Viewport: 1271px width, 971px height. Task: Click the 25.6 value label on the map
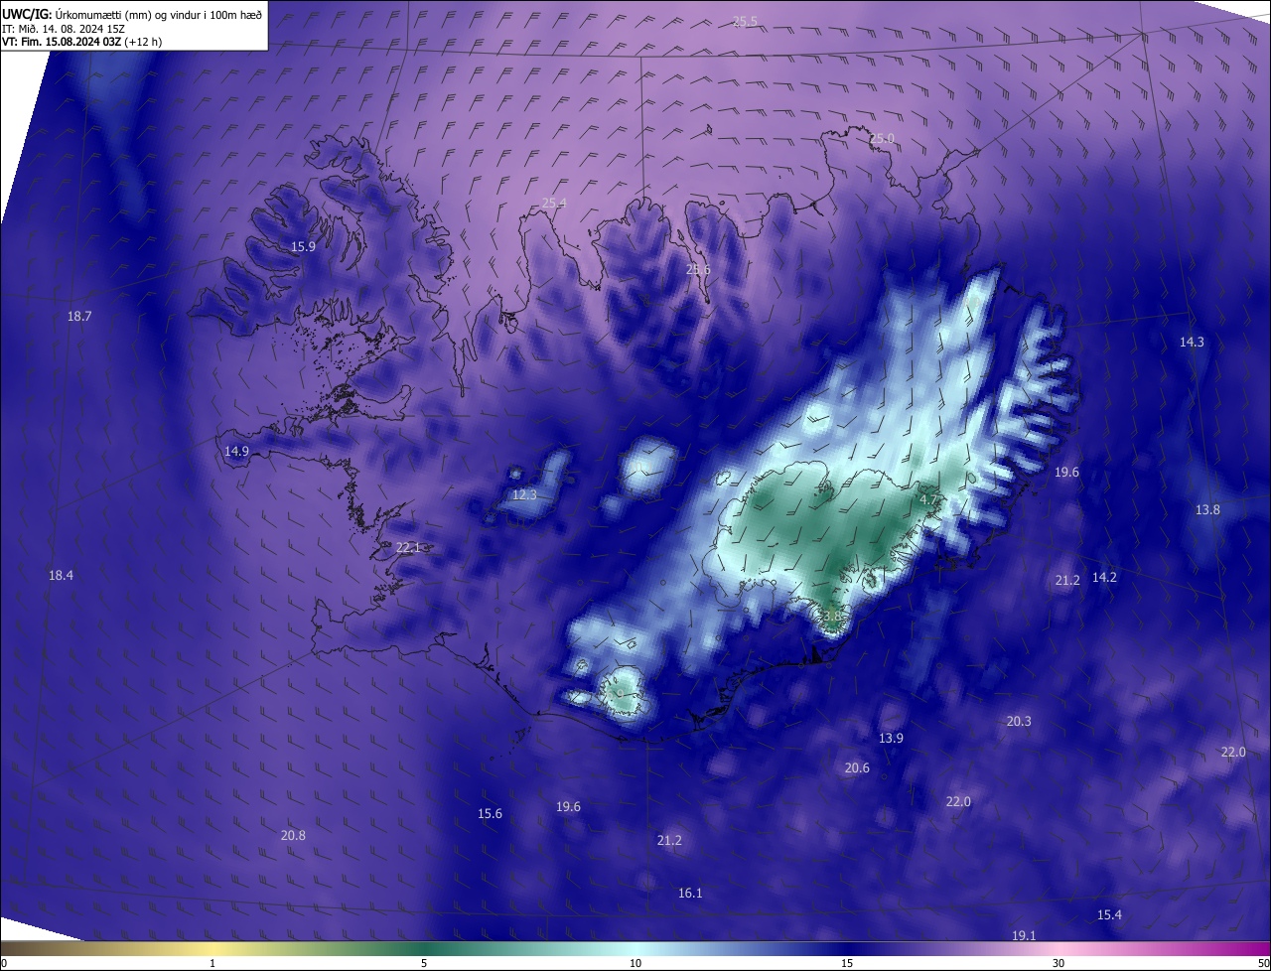pos(698,270)
